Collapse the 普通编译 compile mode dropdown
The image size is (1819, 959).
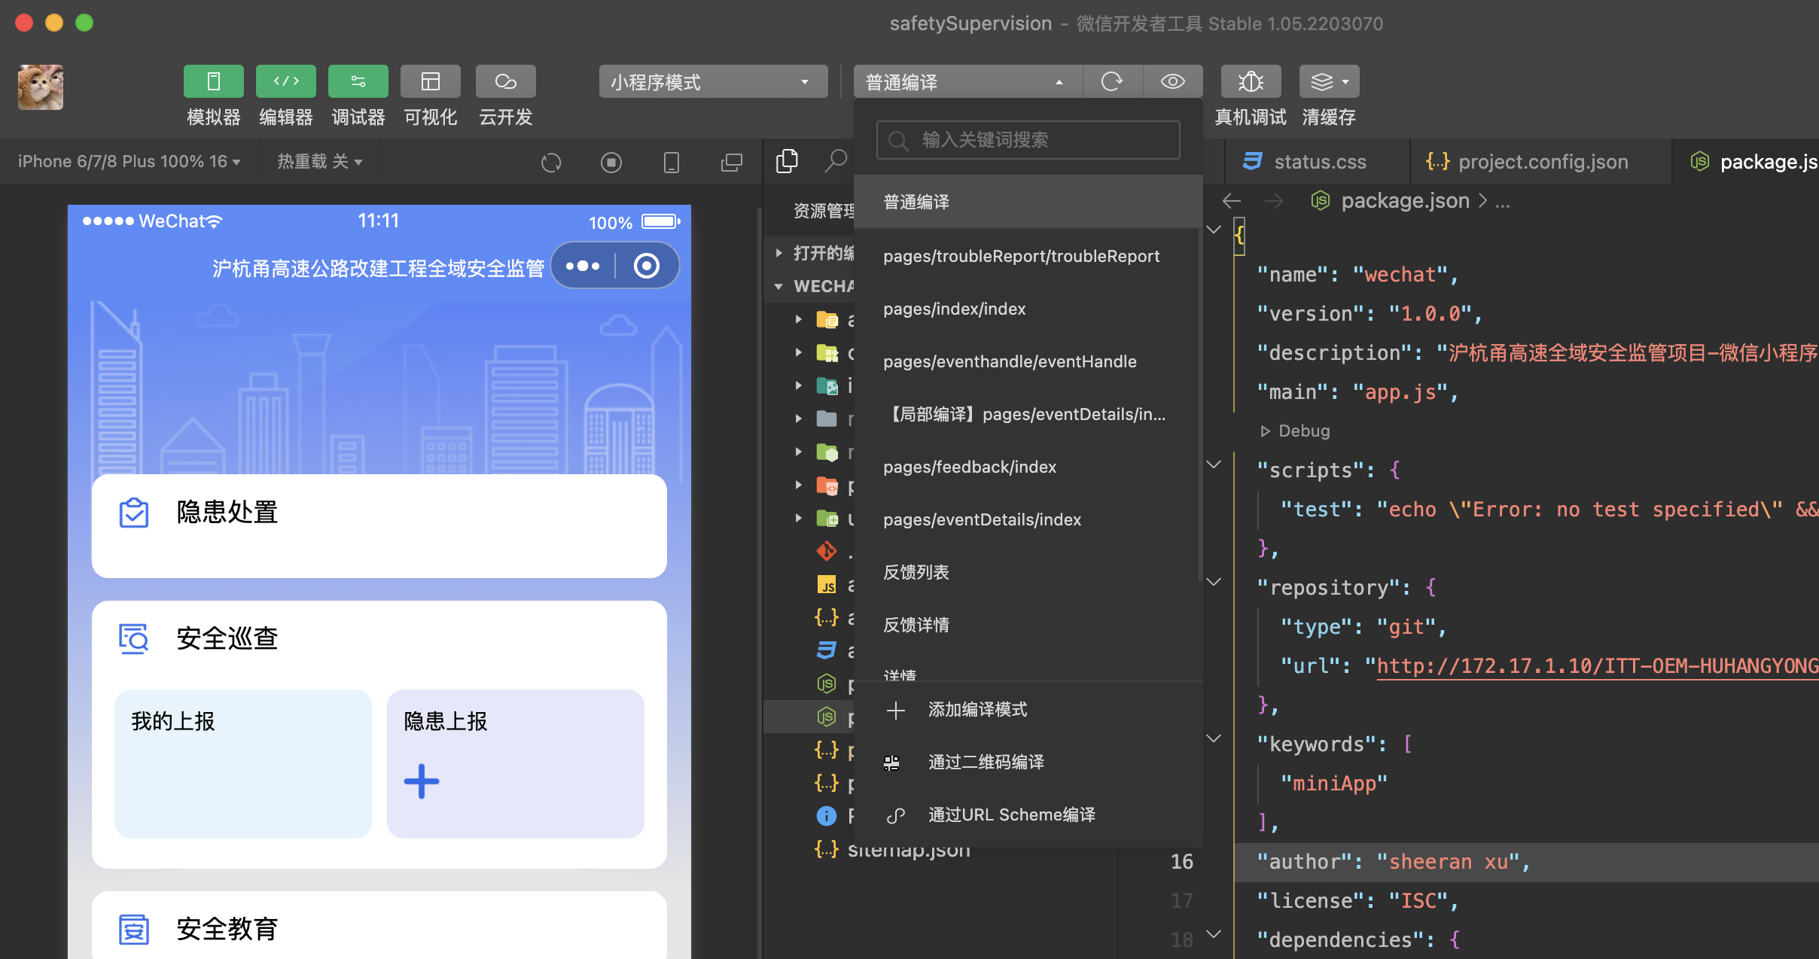click(967, 81)
